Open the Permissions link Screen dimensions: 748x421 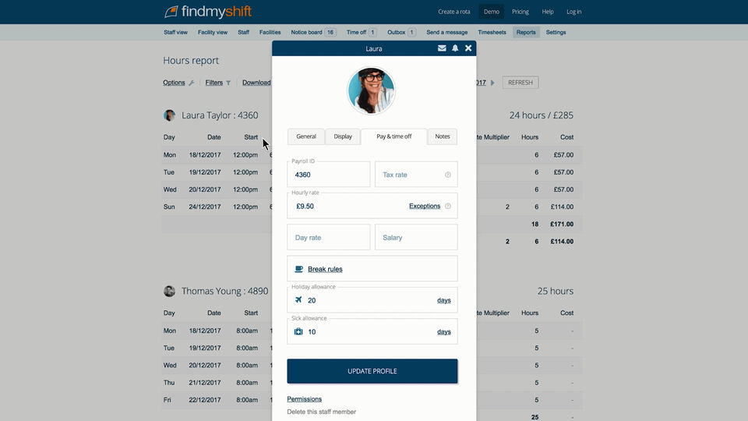(305, 399)
